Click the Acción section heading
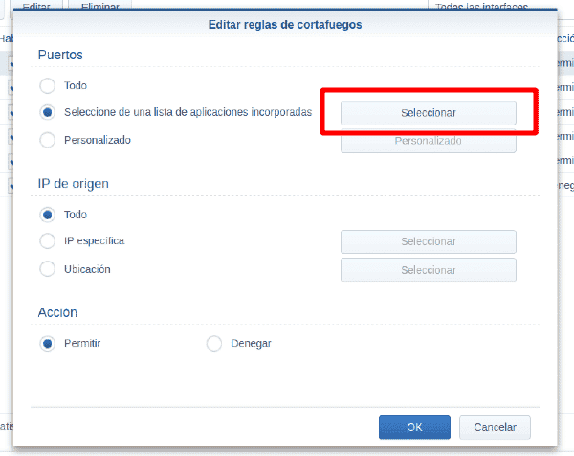This screenshot has width=574, height=456. (57, 312)
